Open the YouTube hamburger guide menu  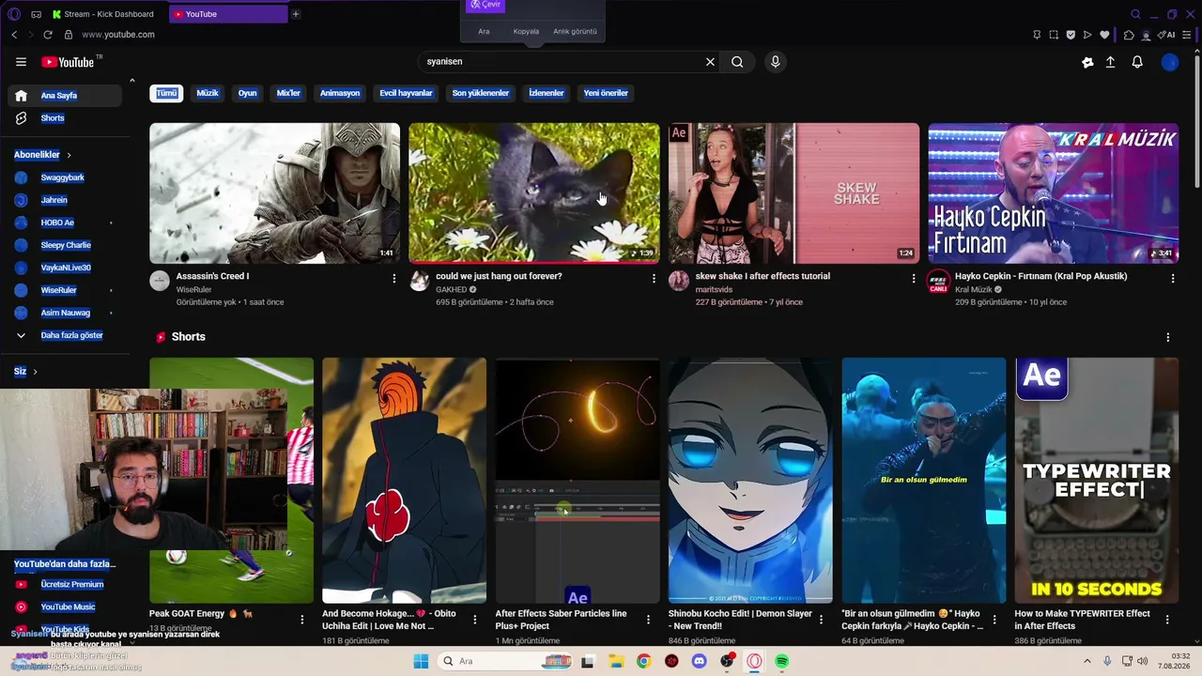click(21, 62)
